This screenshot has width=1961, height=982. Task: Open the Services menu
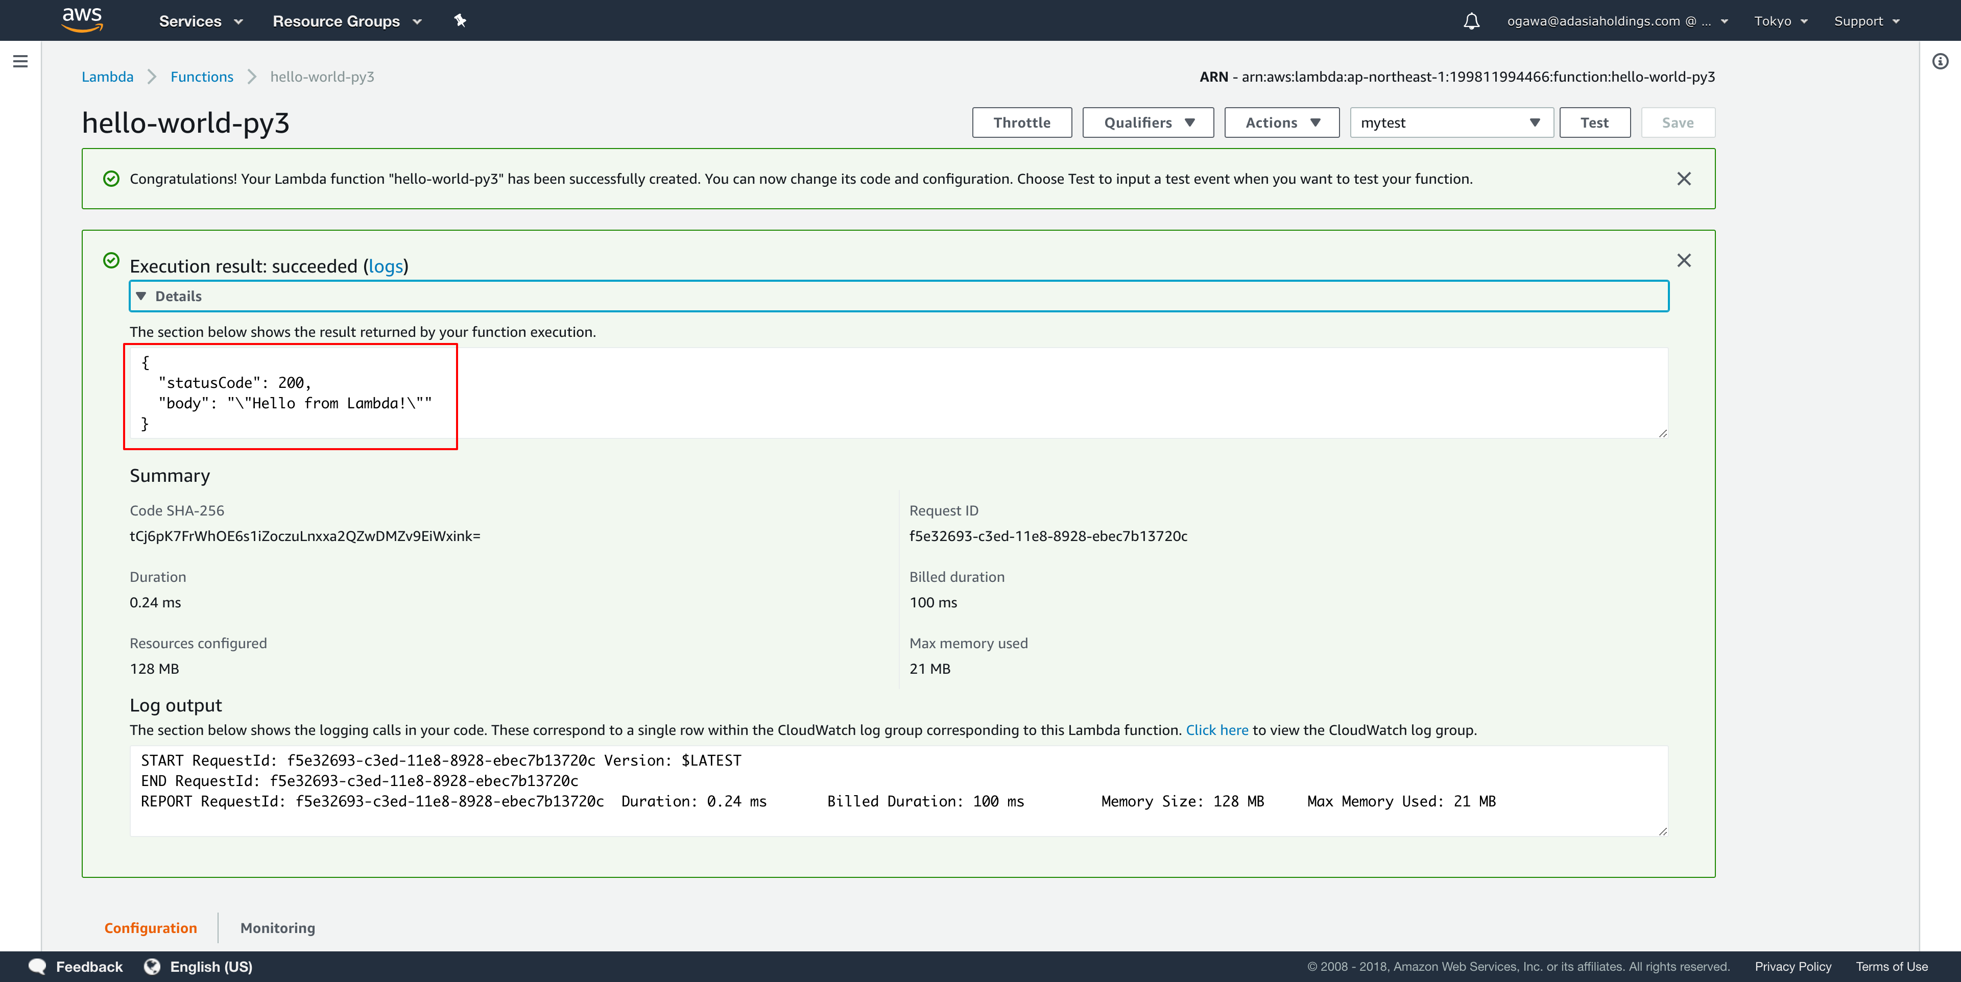[200, 21]
